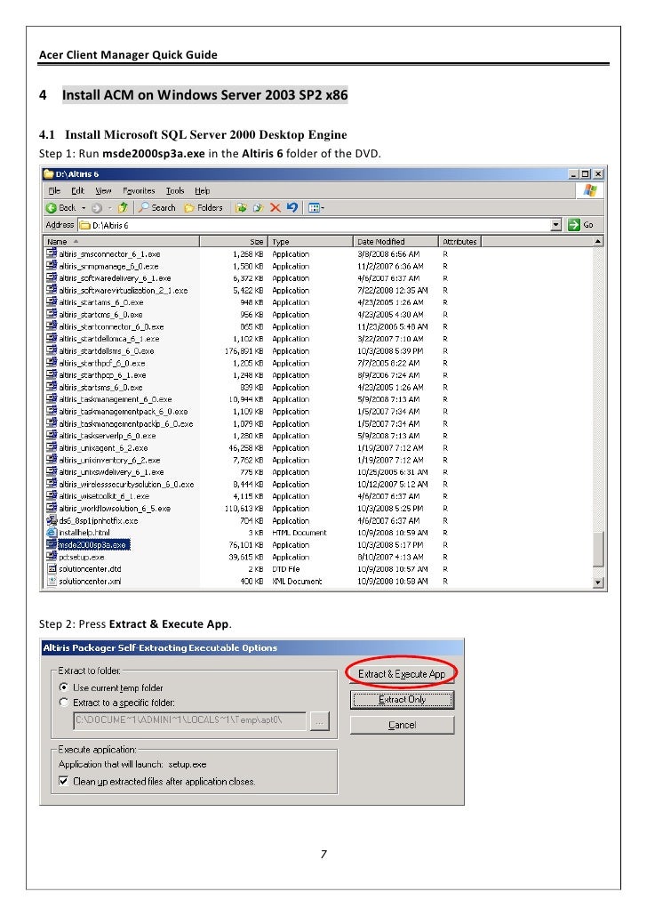Open the Help menu
This screenshot has width=647, height=916.
pos(202,191)
